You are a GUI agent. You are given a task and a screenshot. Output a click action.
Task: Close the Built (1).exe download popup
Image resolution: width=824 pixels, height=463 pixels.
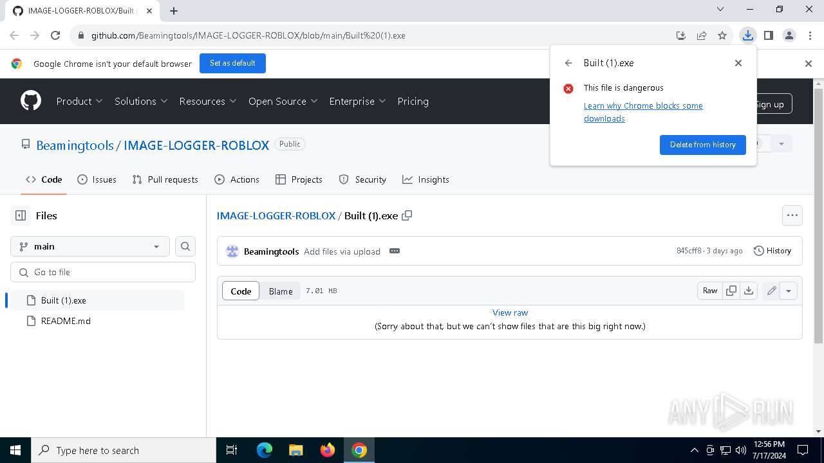pos(738,63)
